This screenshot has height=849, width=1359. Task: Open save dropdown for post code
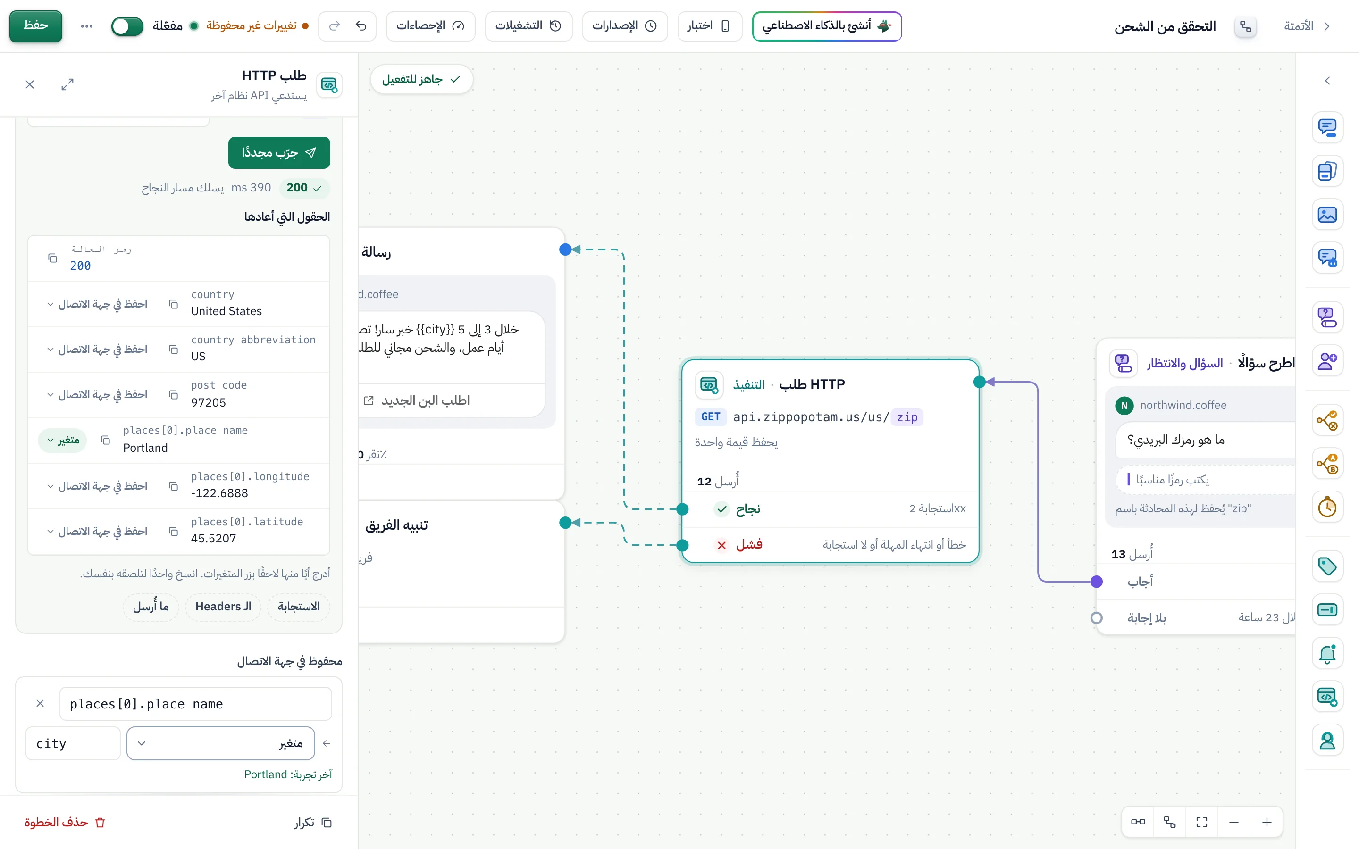click(x=97, y=395)
